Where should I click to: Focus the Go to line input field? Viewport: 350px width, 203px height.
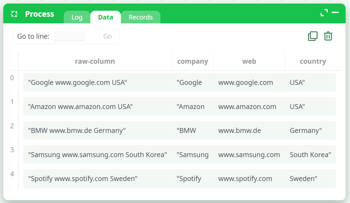(x=70, y=36)
